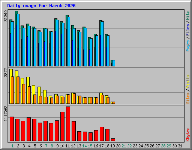Screen dimensions: 192x150
Task: Click day 3 label on x-axis
Action: tap(24, 146)
